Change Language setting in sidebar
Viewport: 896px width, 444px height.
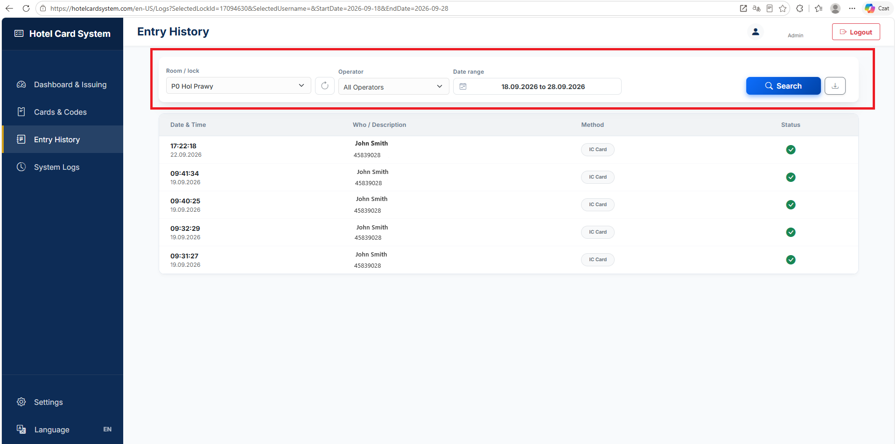[x=63, y=430]
